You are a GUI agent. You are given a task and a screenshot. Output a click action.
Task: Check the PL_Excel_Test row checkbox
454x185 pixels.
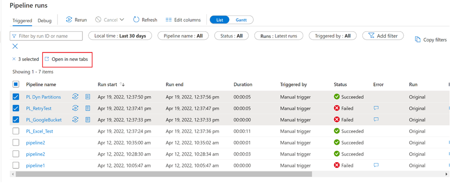tap(16, 131)
